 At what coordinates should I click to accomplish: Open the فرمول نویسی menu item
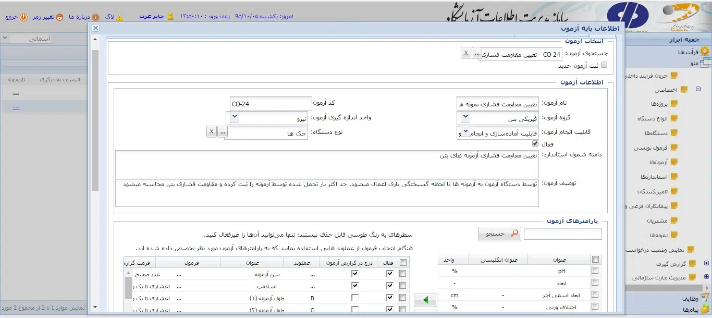pyautogui.click(x=650, y=148)
